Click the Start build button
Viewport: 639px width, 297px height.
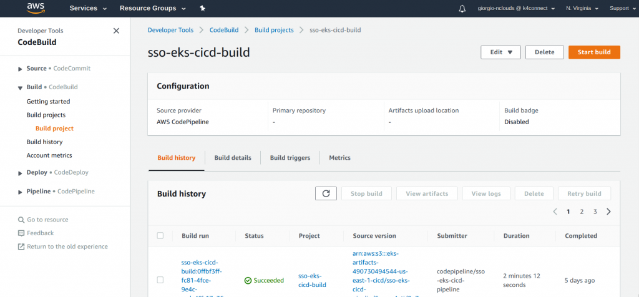pos(594,52)
